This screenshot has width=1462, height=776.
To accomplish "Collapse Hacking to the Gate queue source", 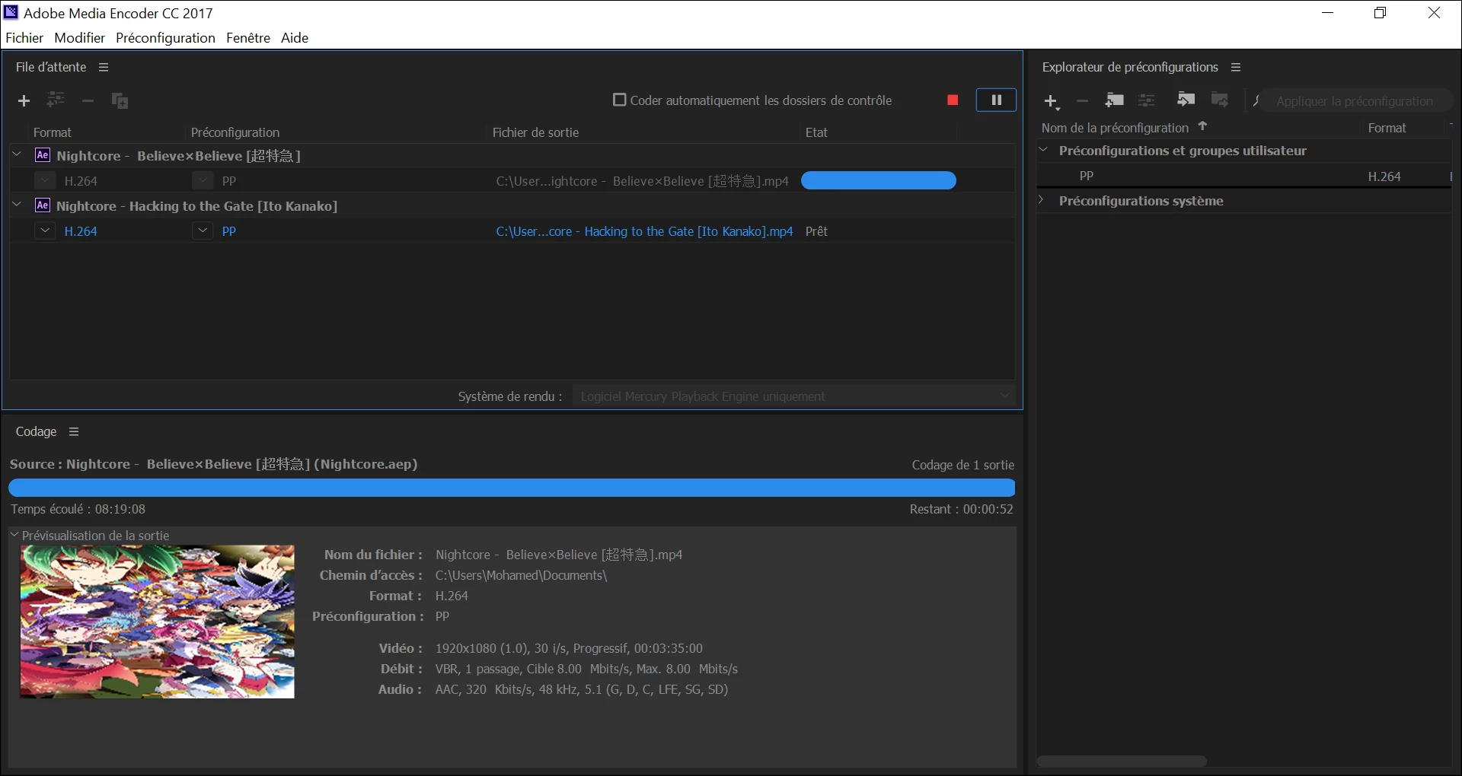I will (17, 205).
